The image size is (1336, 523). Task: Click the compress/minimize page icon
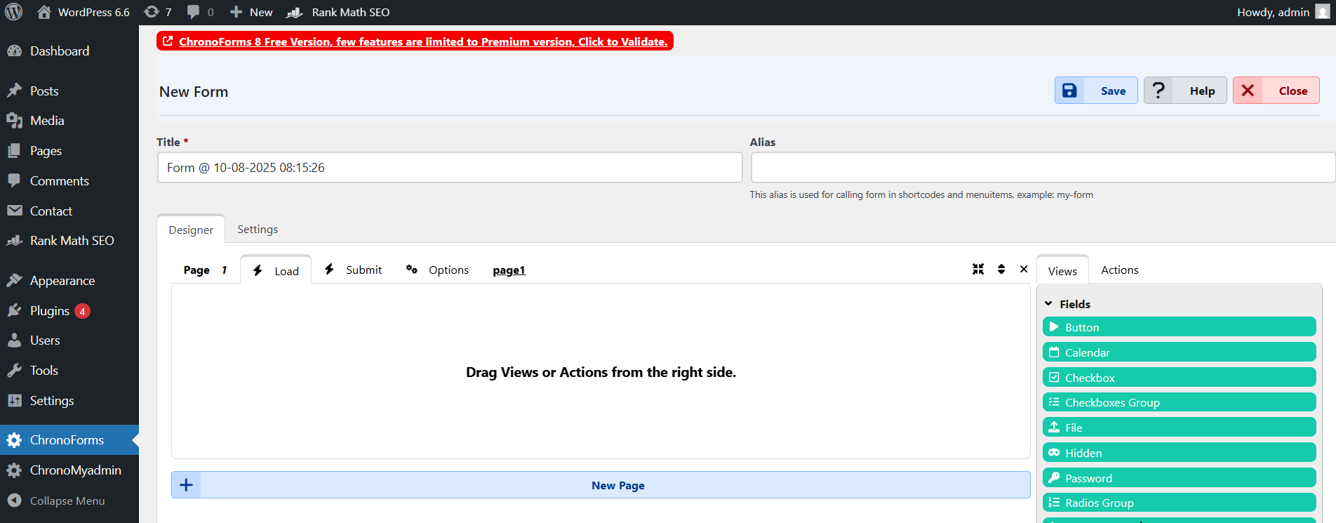[x=978, y=269]
